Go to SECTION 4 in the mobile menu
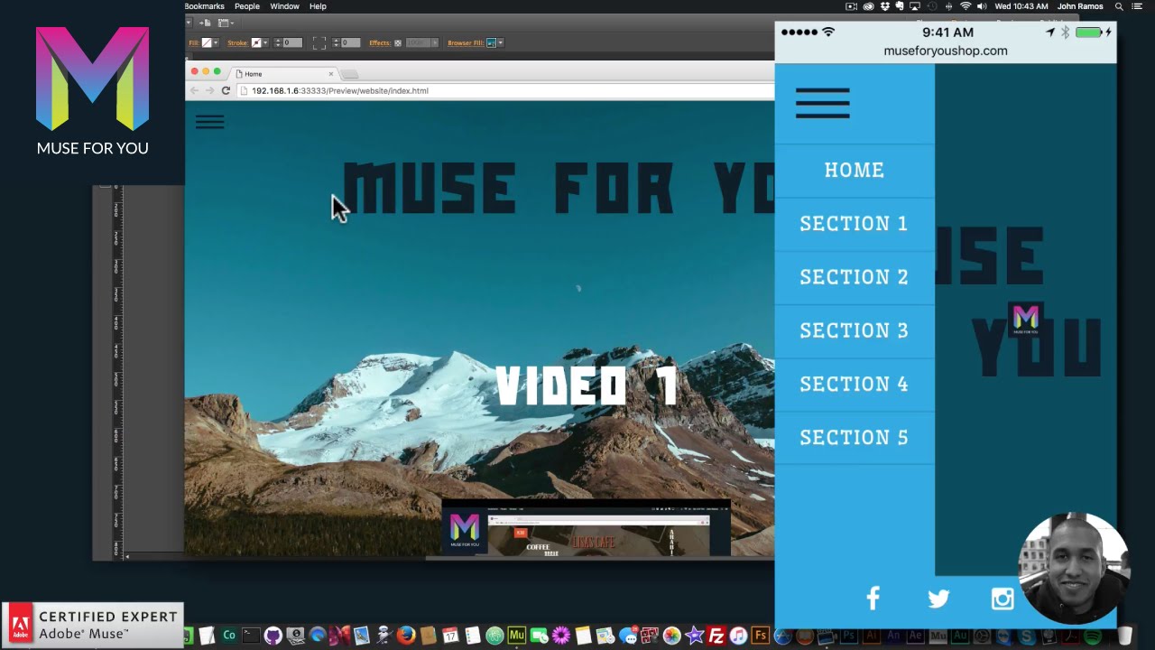Screen dimensions: 1155x650 854,383
